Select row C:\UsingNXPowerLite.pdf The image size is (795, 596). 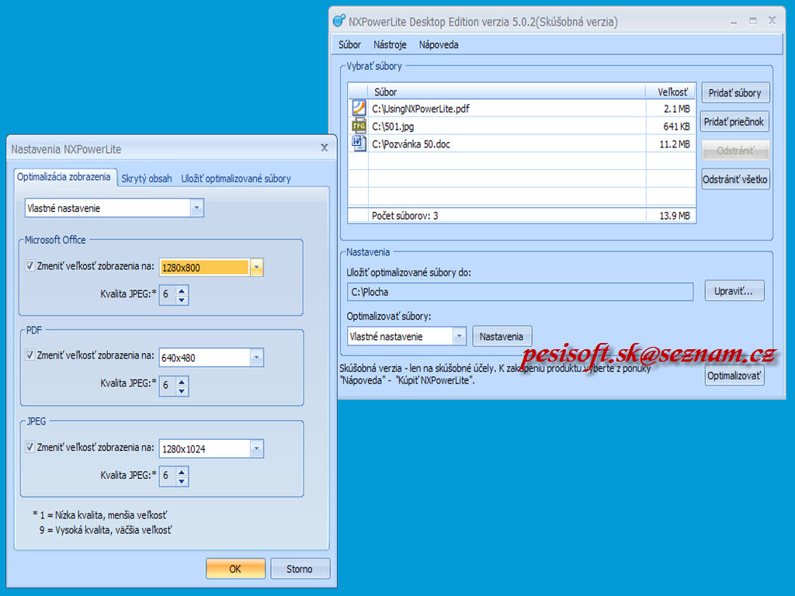tap(522, 109)
